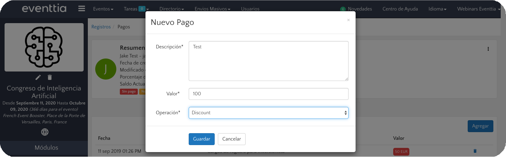Focus the Descripción text area
This screenshot has height=157, width=506.
click(268, 61)
